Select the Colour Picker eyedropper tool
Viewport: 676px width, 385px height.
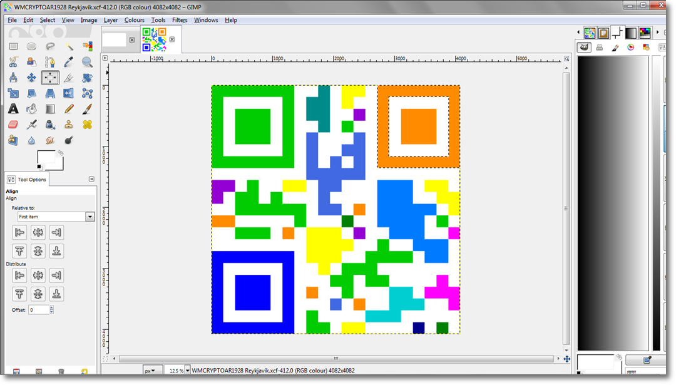tap(69, 62)
